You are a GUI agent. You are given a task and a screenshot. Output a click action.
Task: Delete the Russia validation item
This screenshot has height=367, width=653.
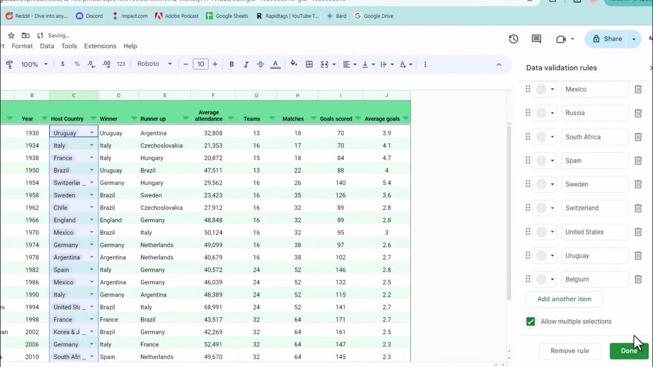[x=638, y=113]
